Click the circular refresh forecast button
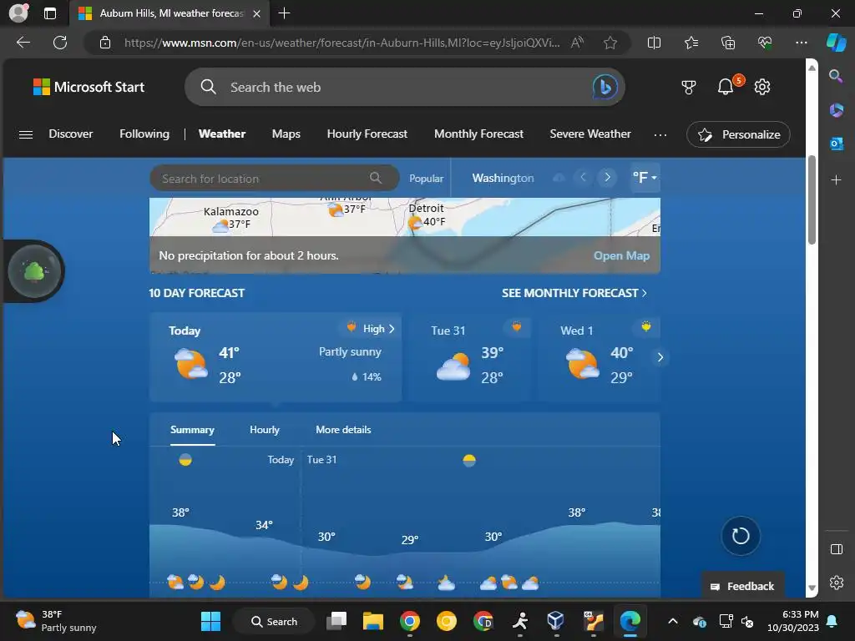 (x=740, y=536)
